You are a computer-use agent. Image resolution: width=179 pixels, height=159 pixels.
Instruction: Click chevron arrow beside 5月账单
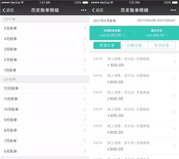(85, 28)
